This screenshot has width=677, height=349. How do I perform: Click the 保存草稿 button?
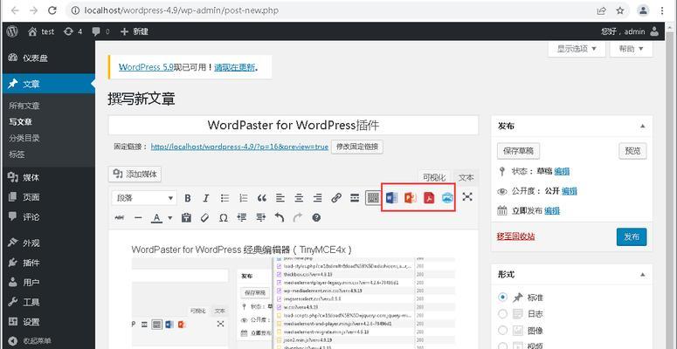pyautogui.click(x=518, y=151)
